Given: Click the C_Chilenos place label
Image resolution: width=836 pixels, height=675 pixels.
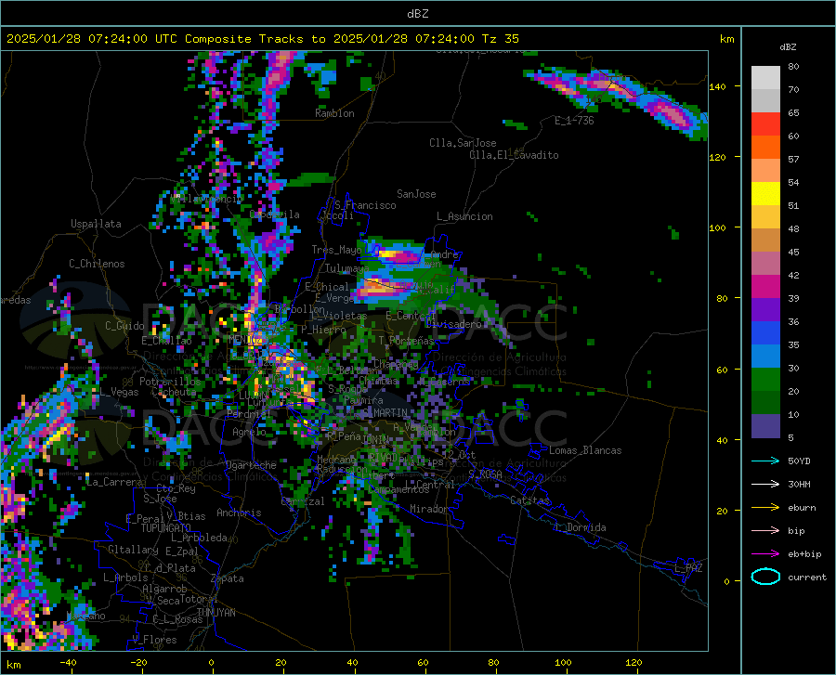Looking at the screenshot, I should click(x=97, y=264).
